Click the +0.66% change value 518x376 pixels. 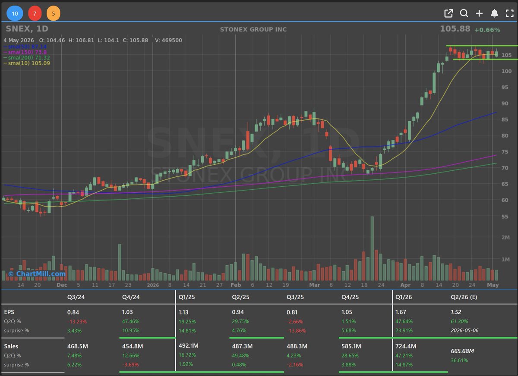point(487,30)
